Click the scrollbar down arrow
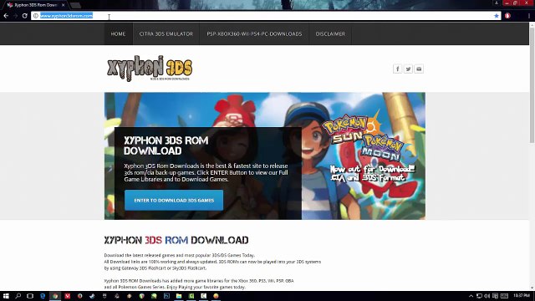Screen dimensions: 535x301 [532, 288]
